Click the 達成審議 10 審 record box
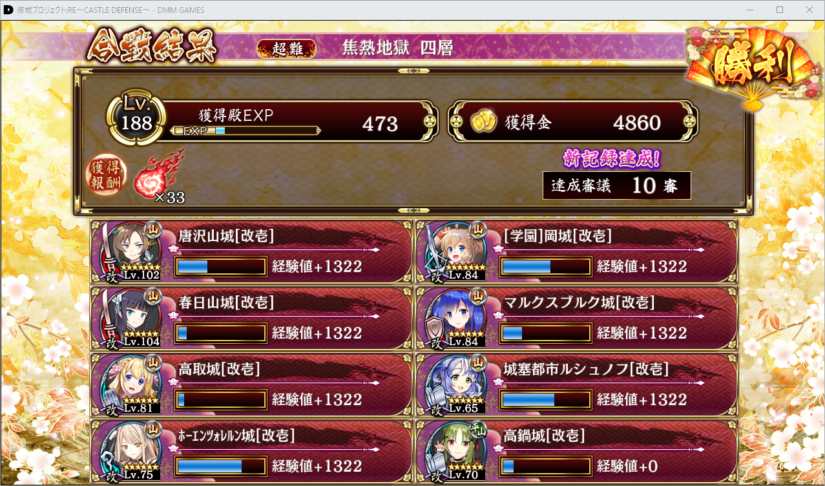 (617, 185)
